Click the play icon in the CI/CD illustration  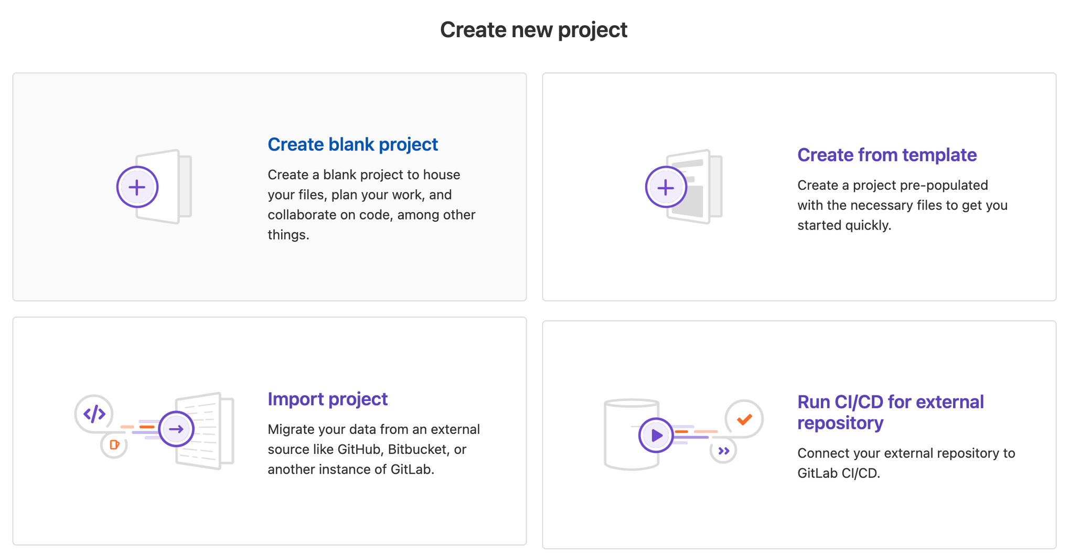[656, 434]
